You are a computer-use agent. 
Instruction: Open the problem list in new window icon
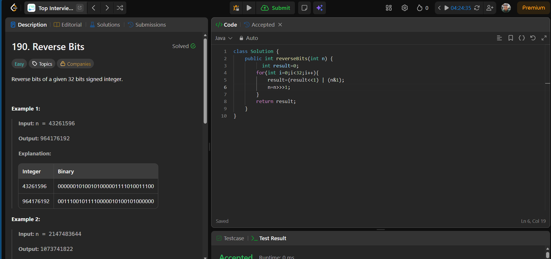79,8
